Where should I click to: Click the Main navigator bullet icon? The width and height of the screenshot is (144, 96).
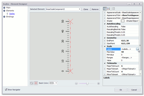(4, 8)
